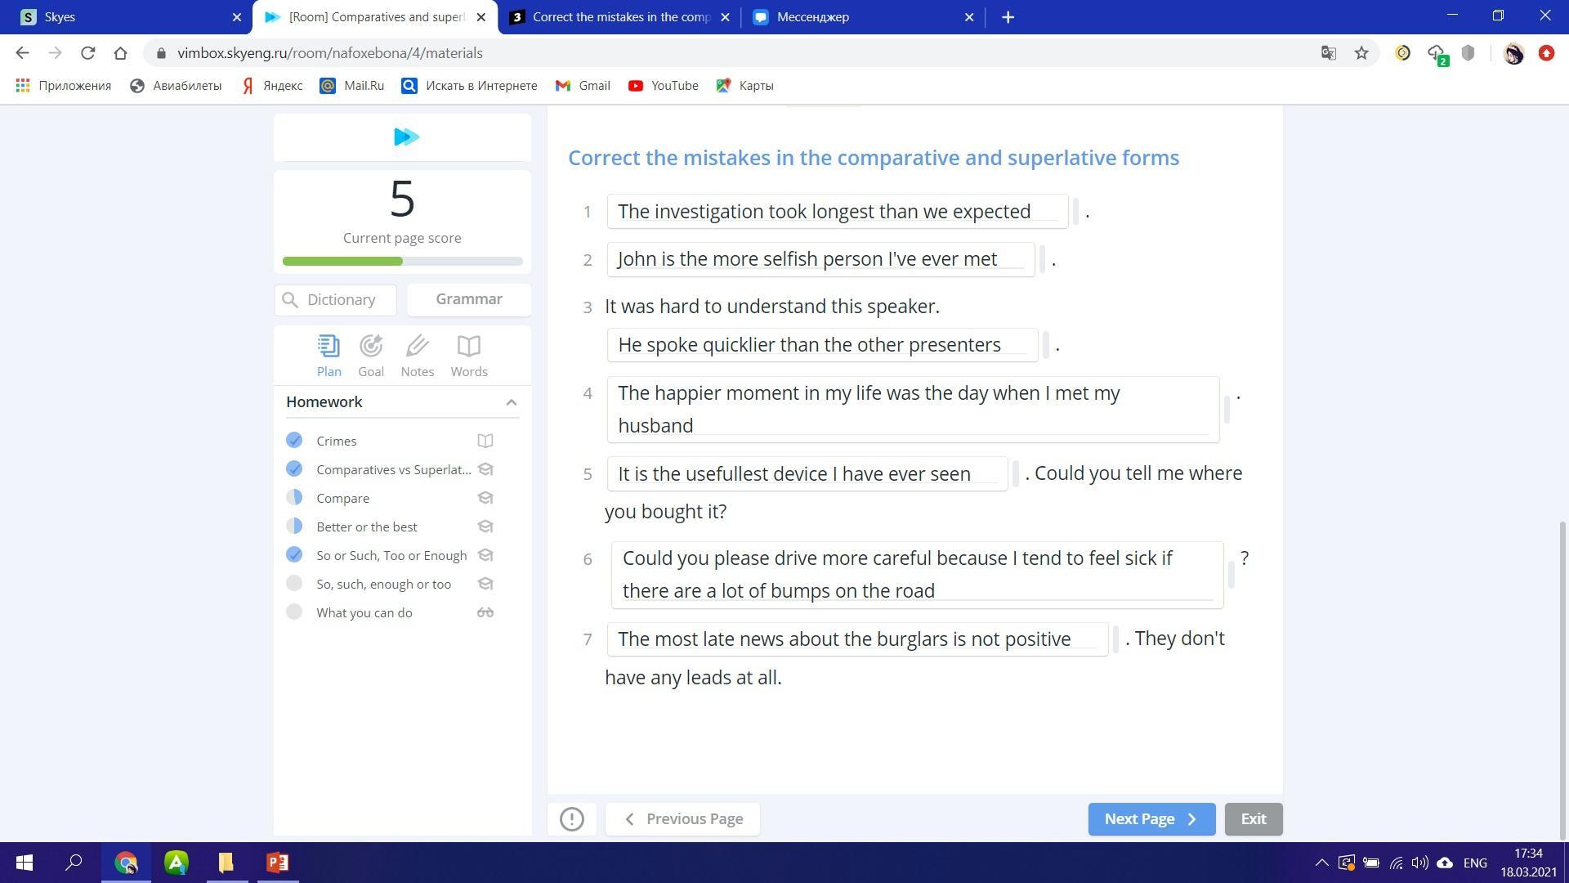Open the Words book icon
Image resolution: width=1569 pixels, height=883 pixels.
pos(468,347)
